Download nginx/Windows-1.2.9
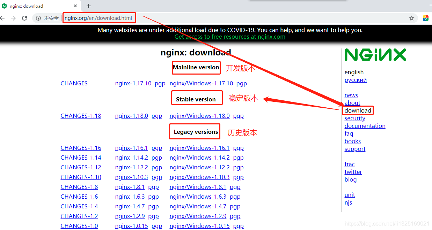 pyautogui.click(x=198, y=216)
